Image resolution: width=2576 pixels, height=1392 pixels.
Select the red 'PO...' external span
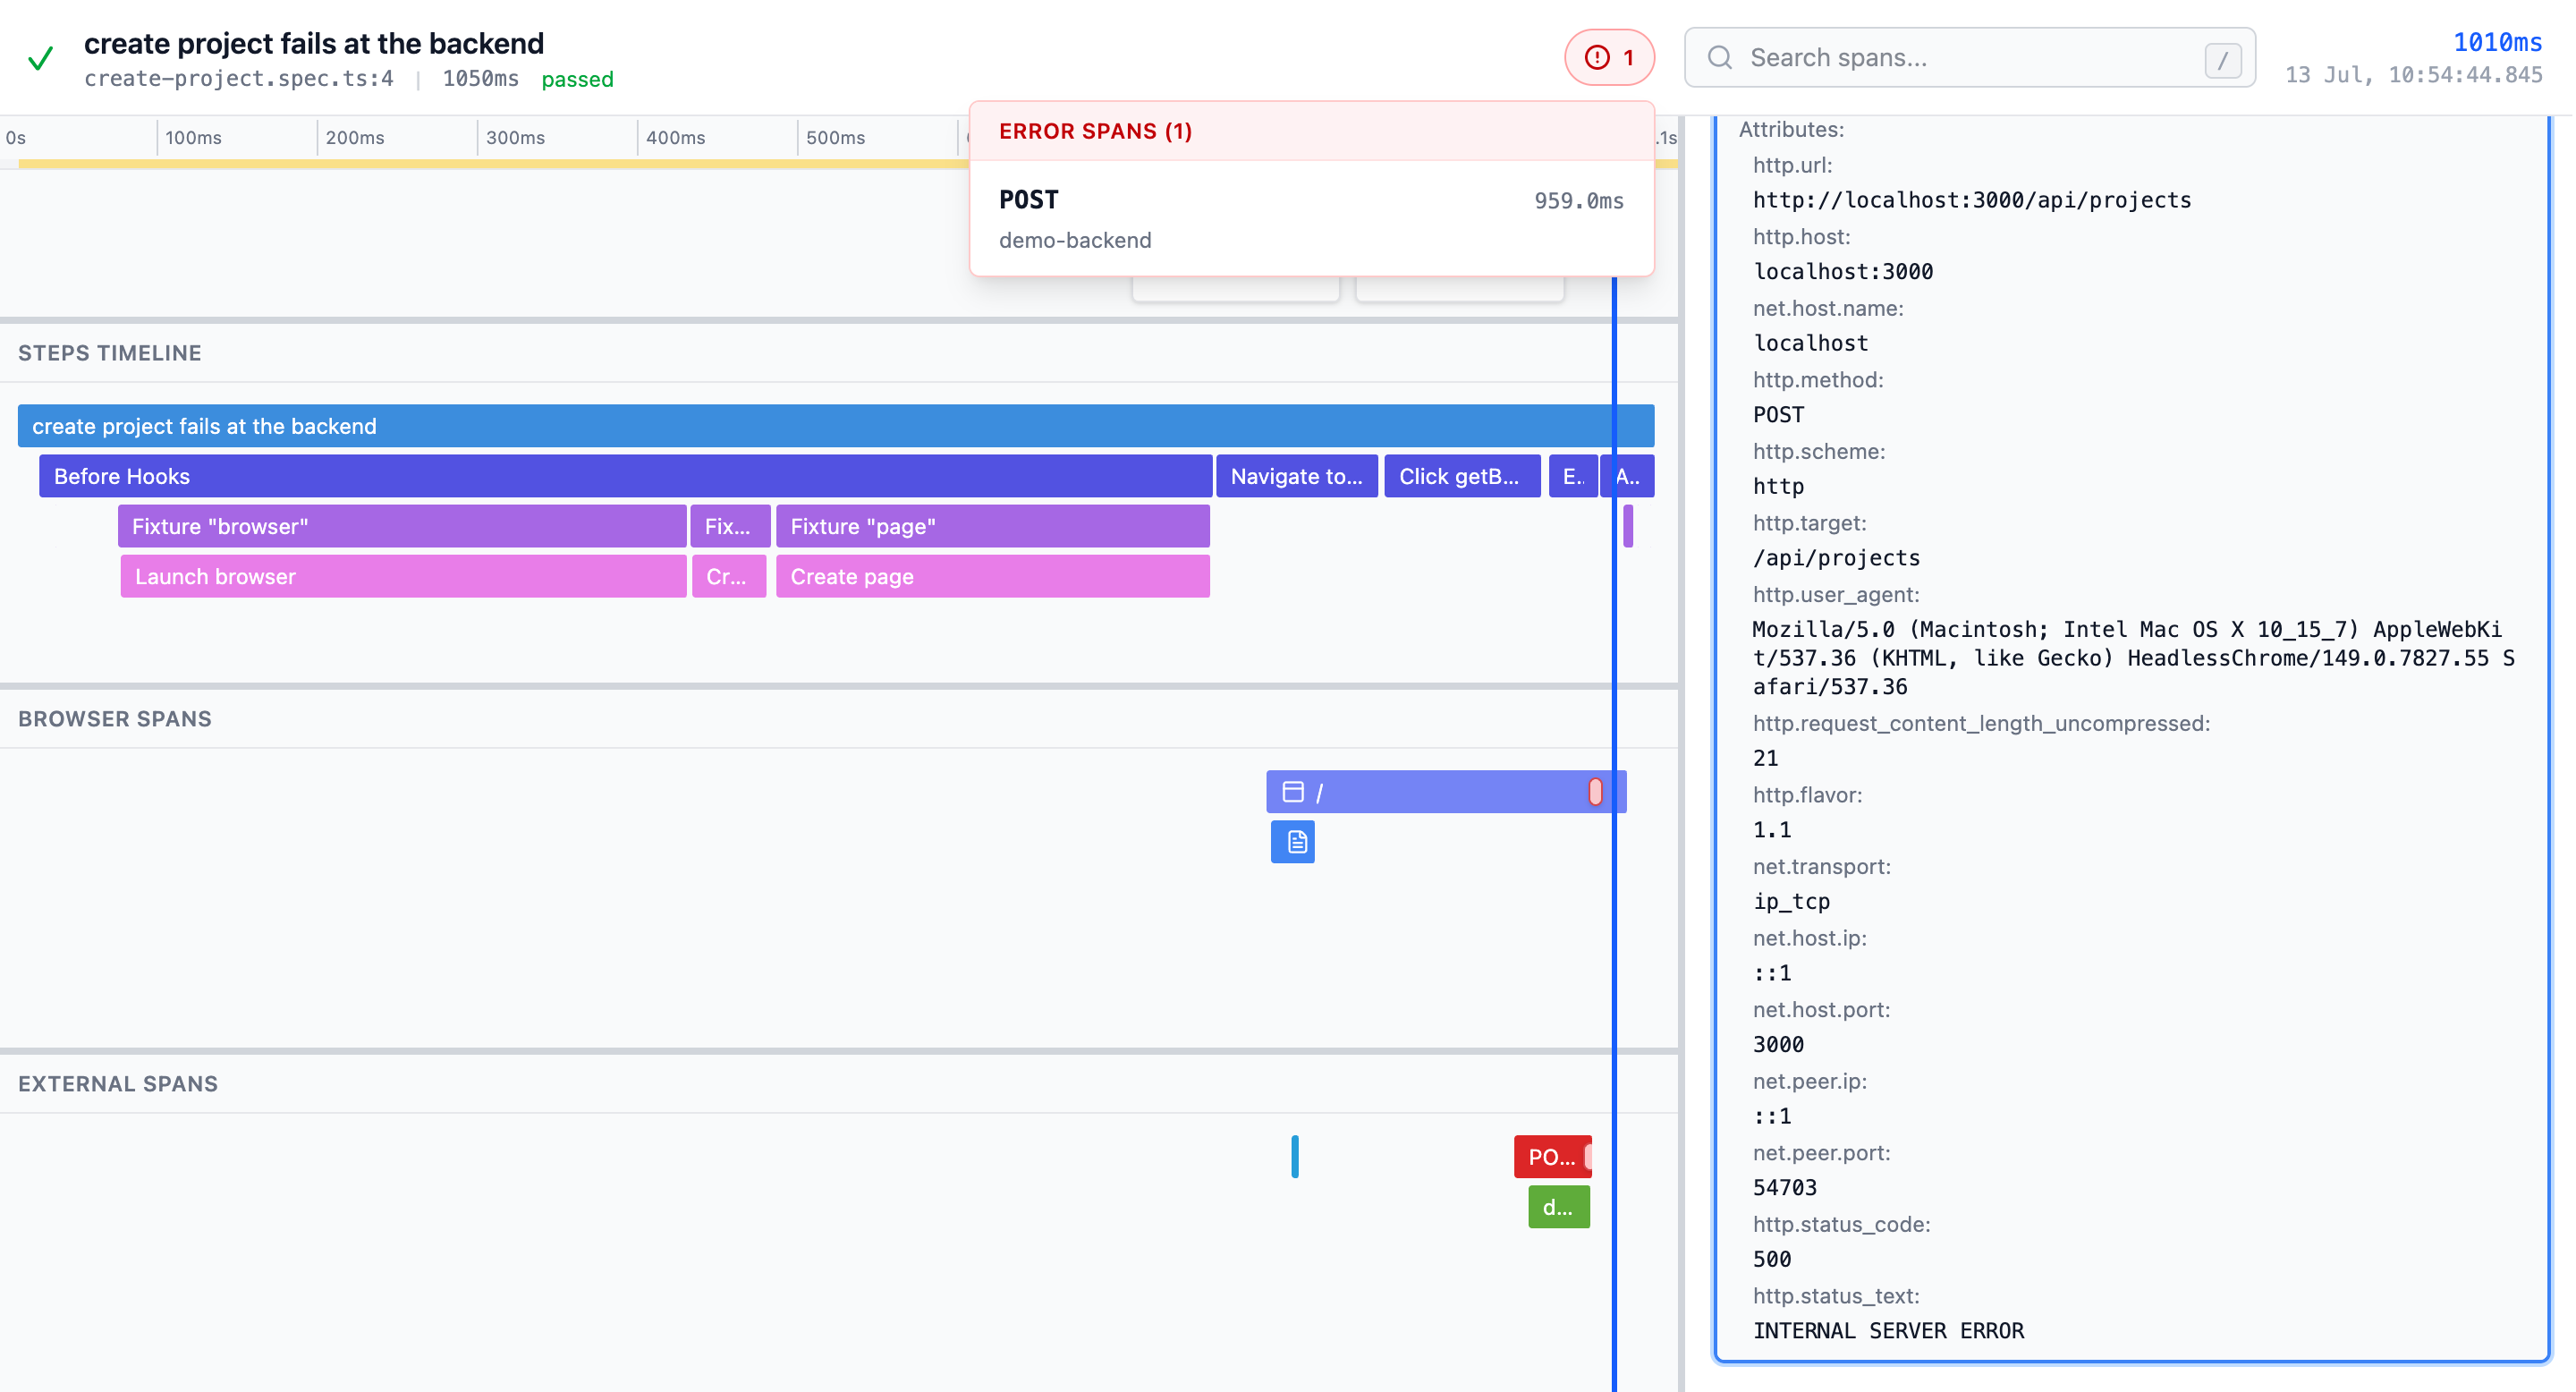(1552, 1156)
